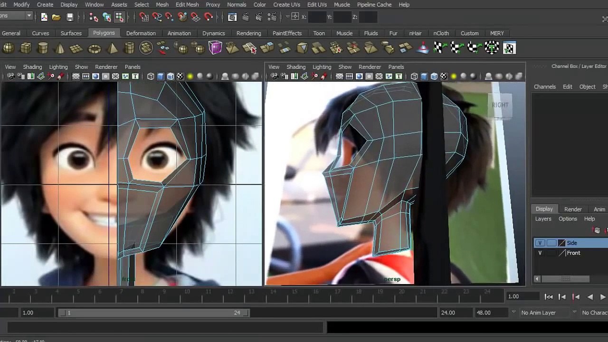This screenshot has width=608, height=342.
Task: Click the open scene folder icon
Action: (x=57, y=17)
